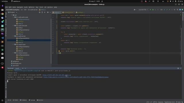Viewport: 184px width, 103px height.
Task: Select code.js in 02-auth-setCode
Action: tap(20, 28)
